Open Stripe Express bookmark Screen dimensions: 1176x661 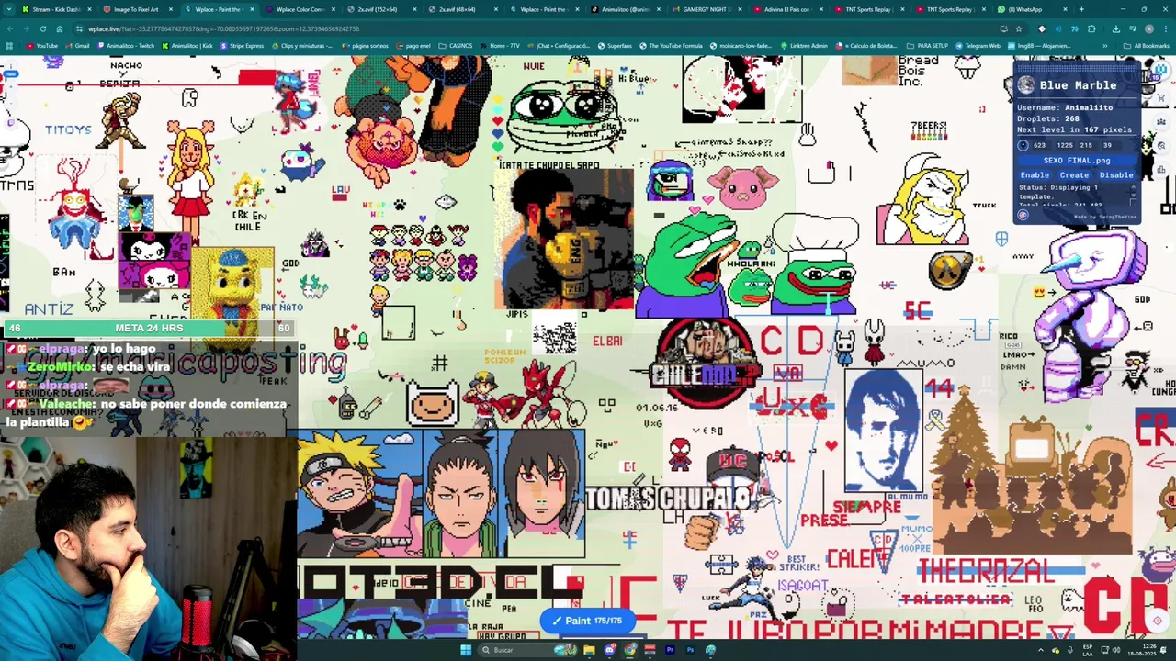click(x=242, y=45)
